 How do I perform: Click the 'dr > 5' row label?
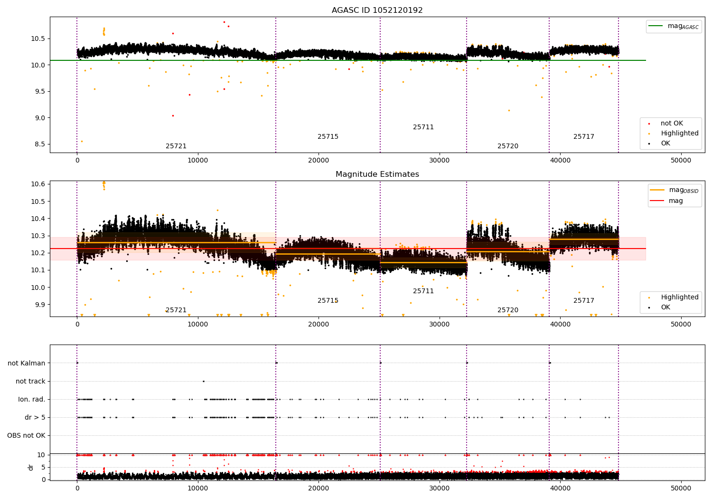(x=35, y=418)
